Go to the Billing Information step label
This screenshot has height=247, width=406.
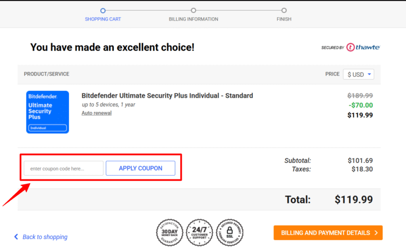pyautogui.click(x=193, y=19)
